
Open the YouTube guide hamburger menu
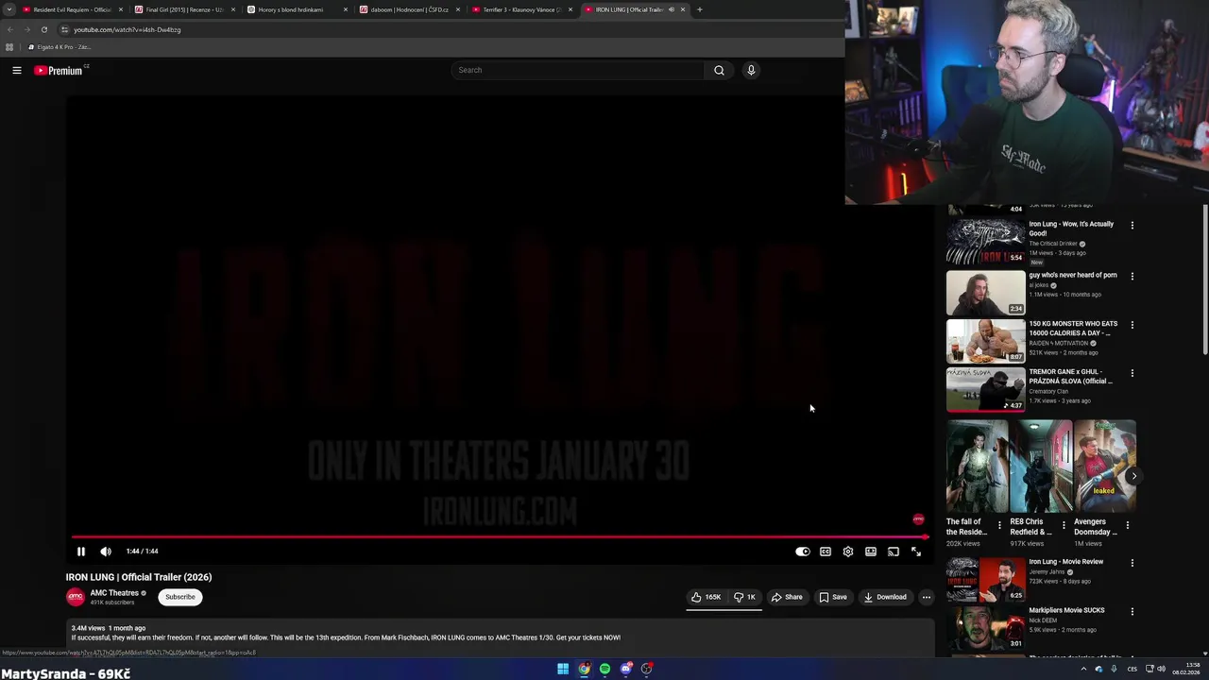[17, 70]
